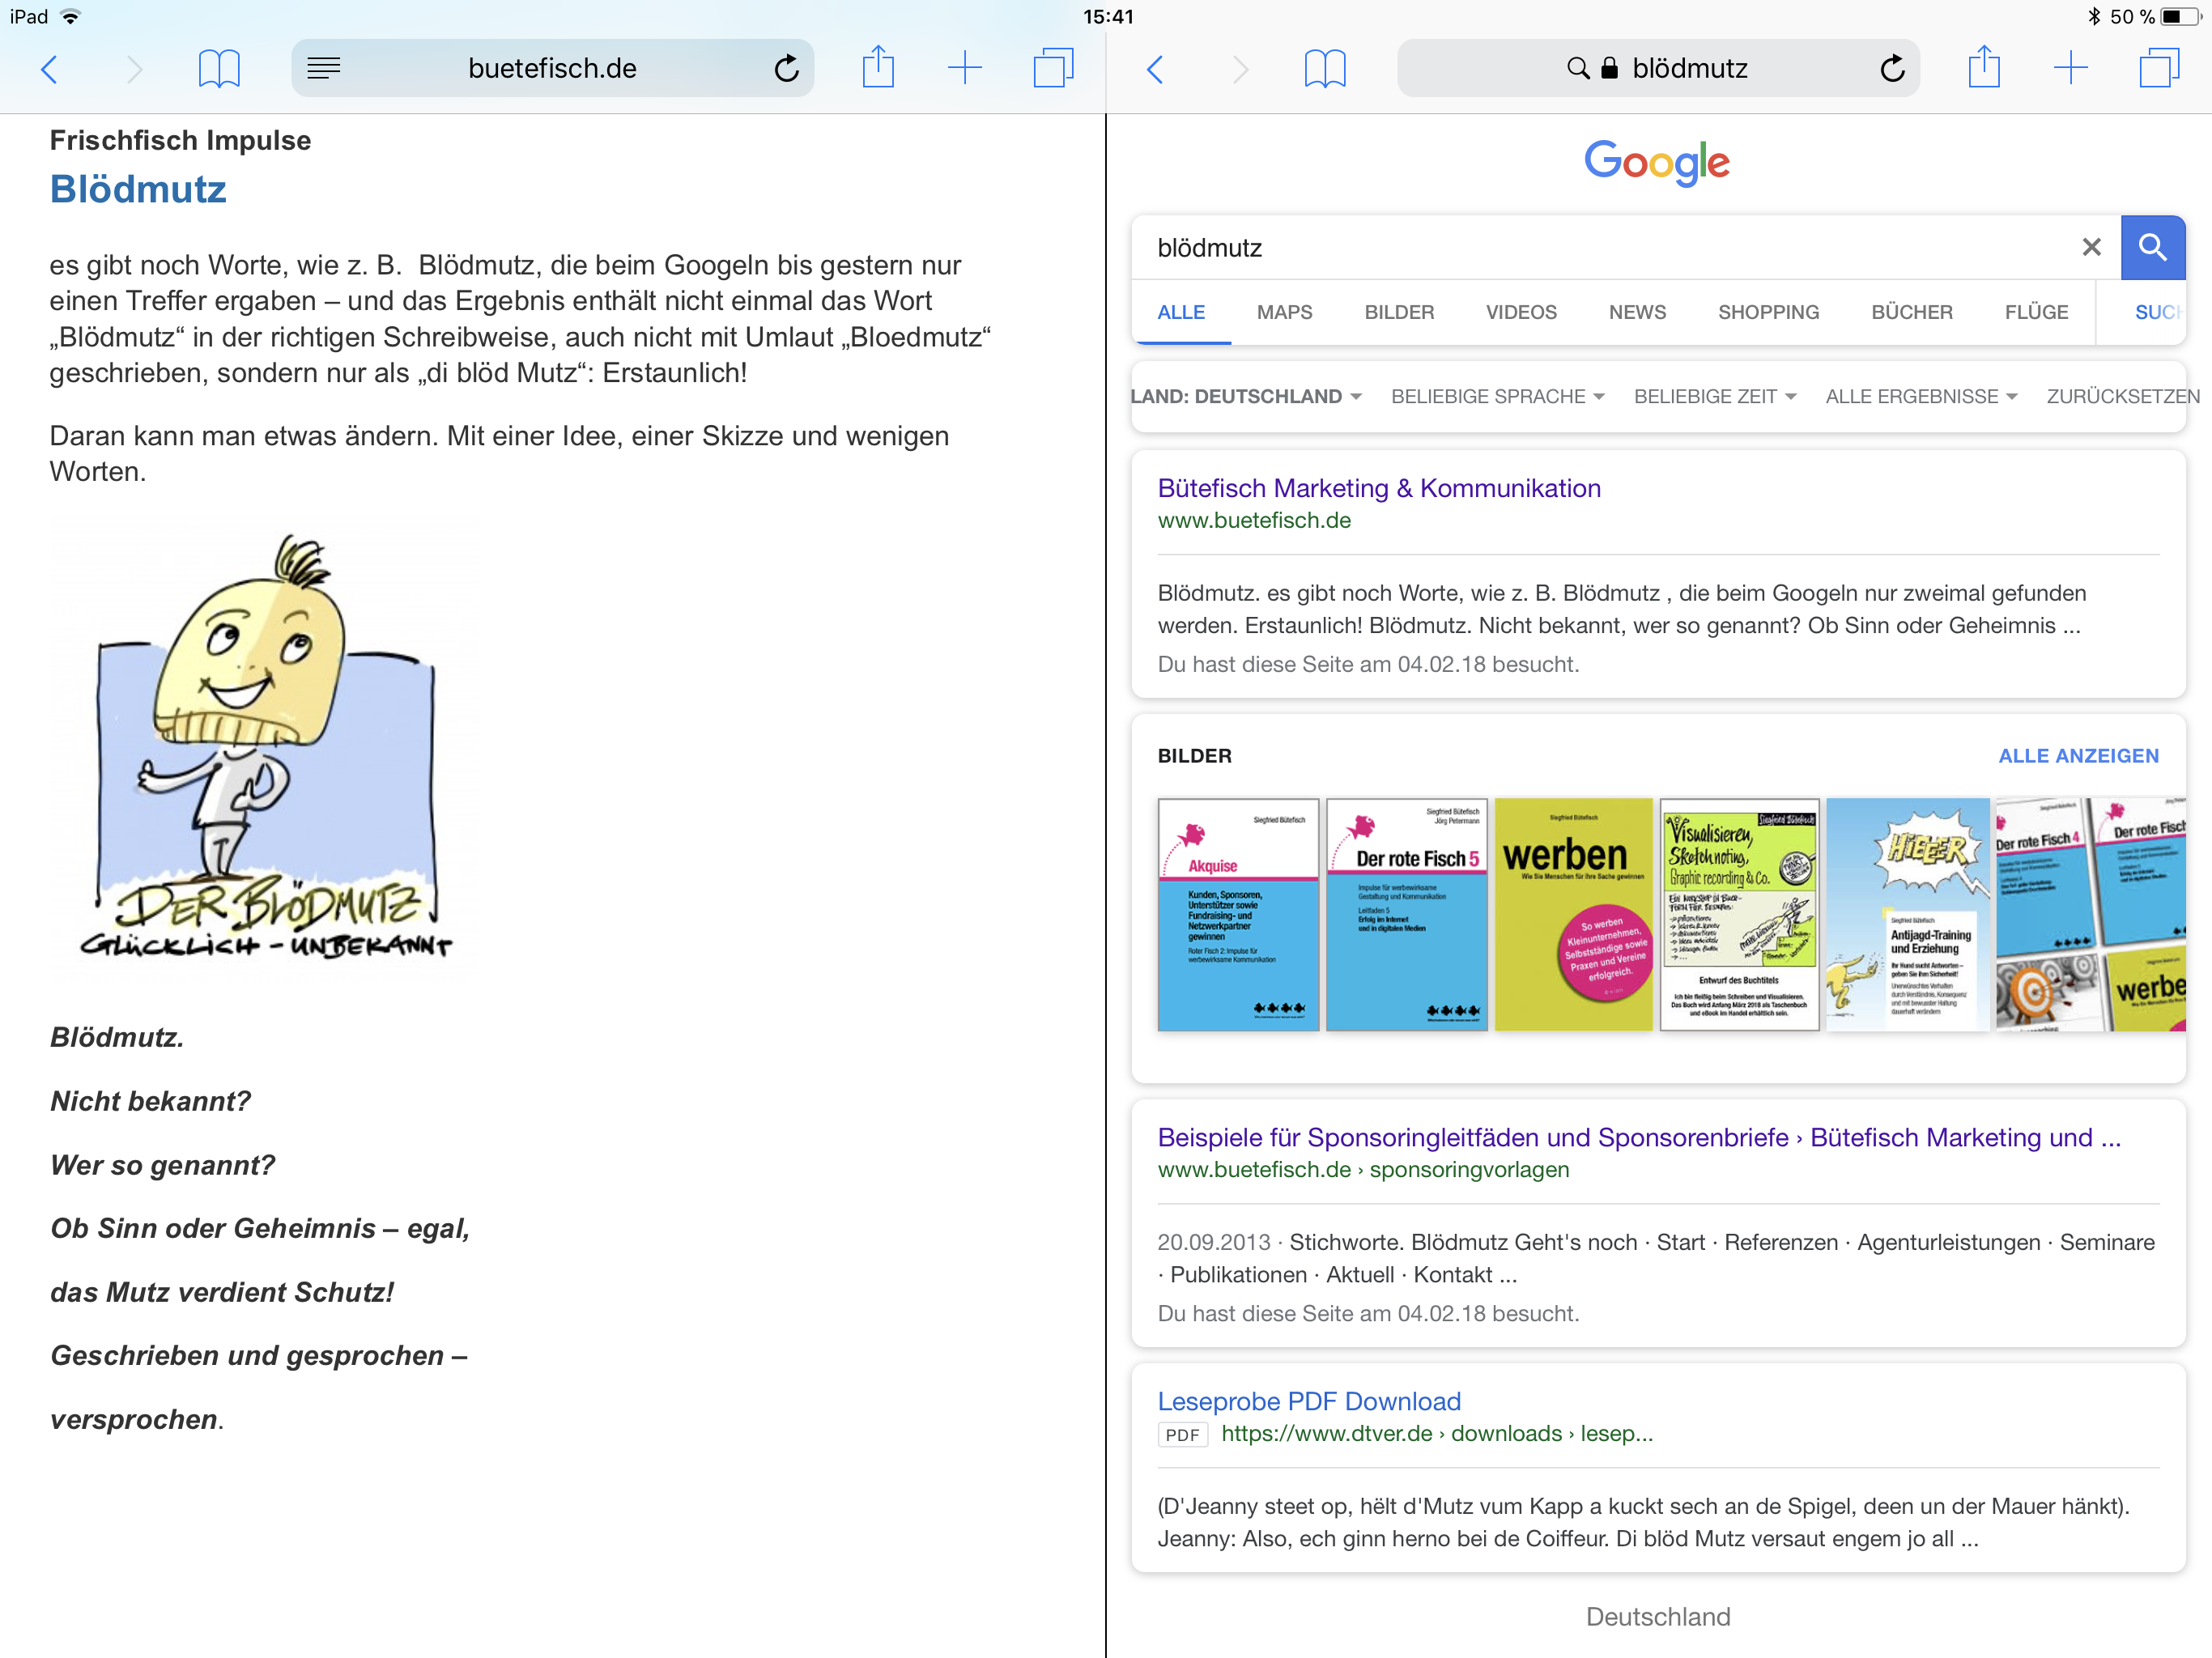Click ZURÜCKSETZEN to reset filters

coord(2122,397)
